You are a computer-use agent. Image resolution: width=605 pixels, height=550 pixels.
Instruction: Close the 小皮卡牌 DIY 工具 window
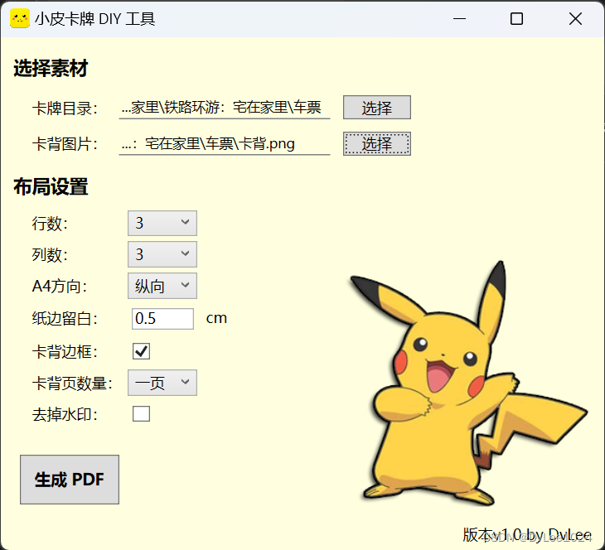(575, 18)
